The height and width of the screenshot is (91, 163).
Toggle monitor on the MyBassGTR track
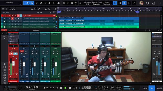click(21, 16)
